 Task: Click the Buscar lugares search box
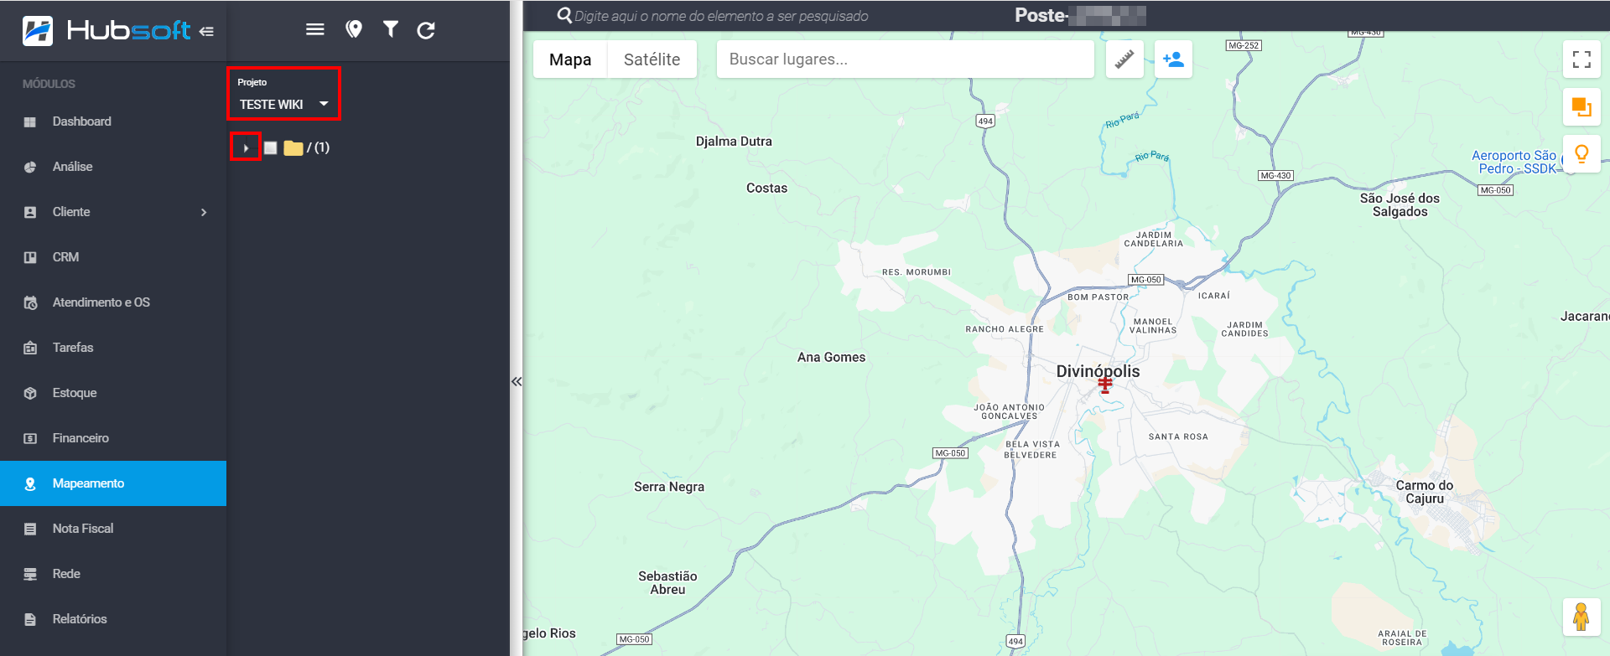tap(906, 59)
